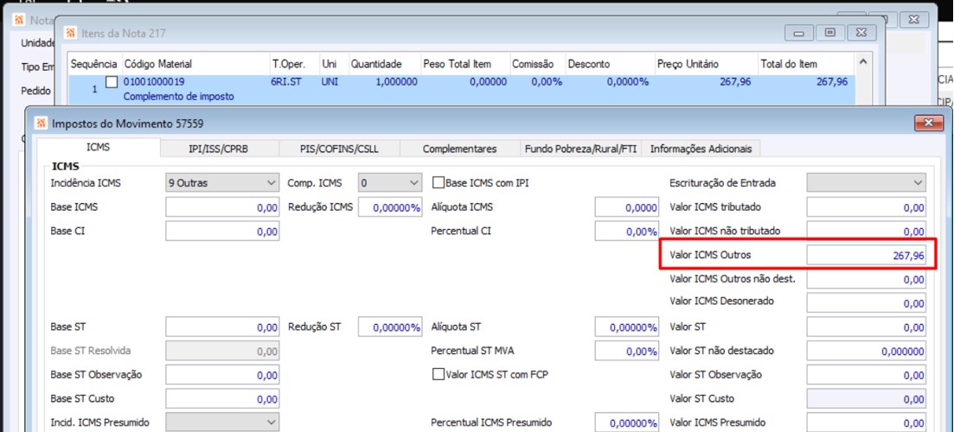Click the Complemento de imposto description
Image resolution: width=954 pixels, height=432 pixels.
(x=178, y=96)
